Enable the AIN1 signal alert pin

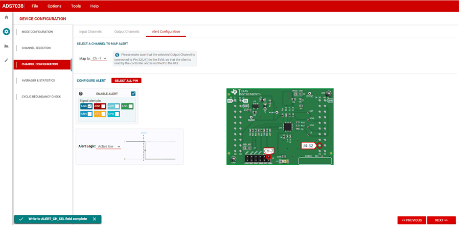(x=103, y=106)
